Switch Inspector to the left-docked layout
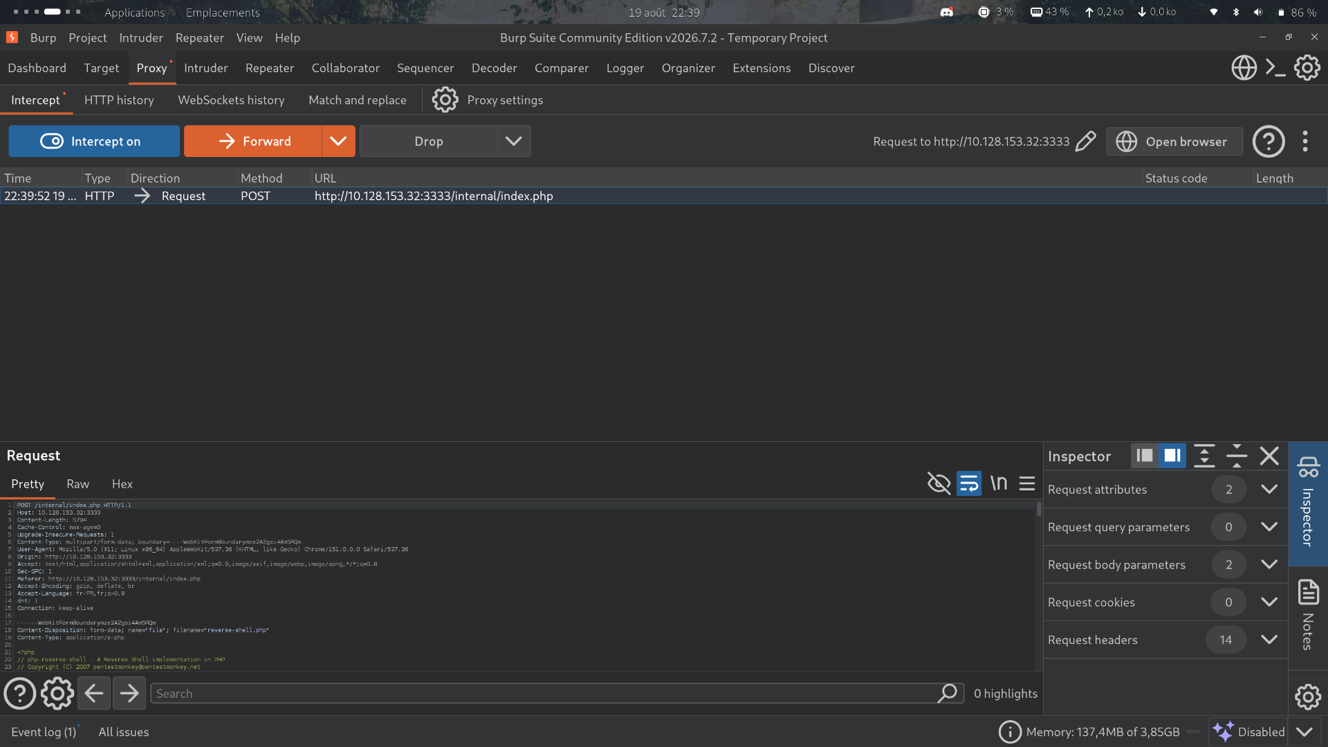This screenshot has width=1328, height=747. pyautogui.click(x=1145, y=456)
